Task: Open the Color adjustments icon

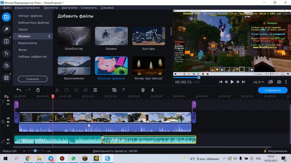Action: 85,90
